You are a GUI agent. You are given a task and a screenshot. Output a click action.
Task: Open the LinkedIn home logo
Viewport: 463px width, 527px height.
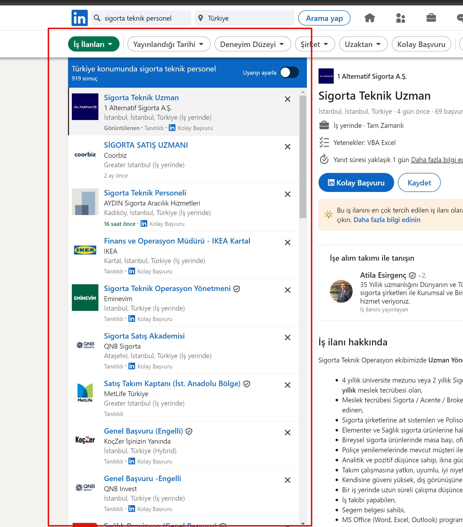coord(79,18)
